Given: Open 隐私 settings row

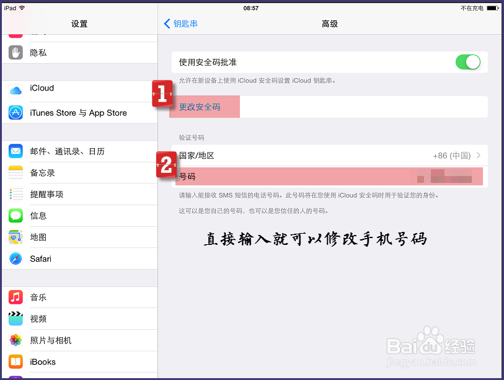Looking at the screenshot, I should [80, 53].
